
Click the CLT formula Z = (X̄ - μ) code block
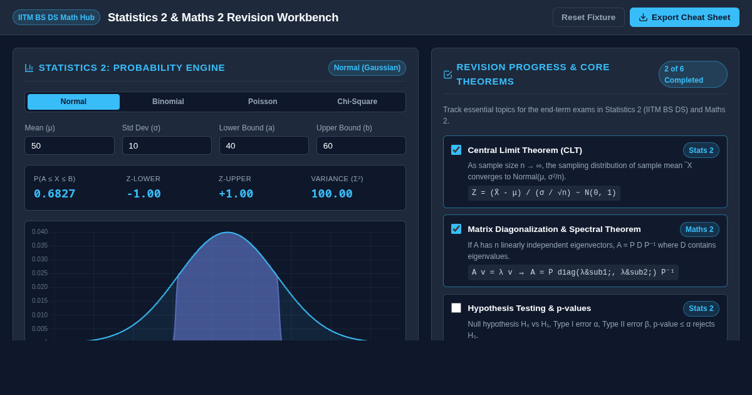(544, 193)
